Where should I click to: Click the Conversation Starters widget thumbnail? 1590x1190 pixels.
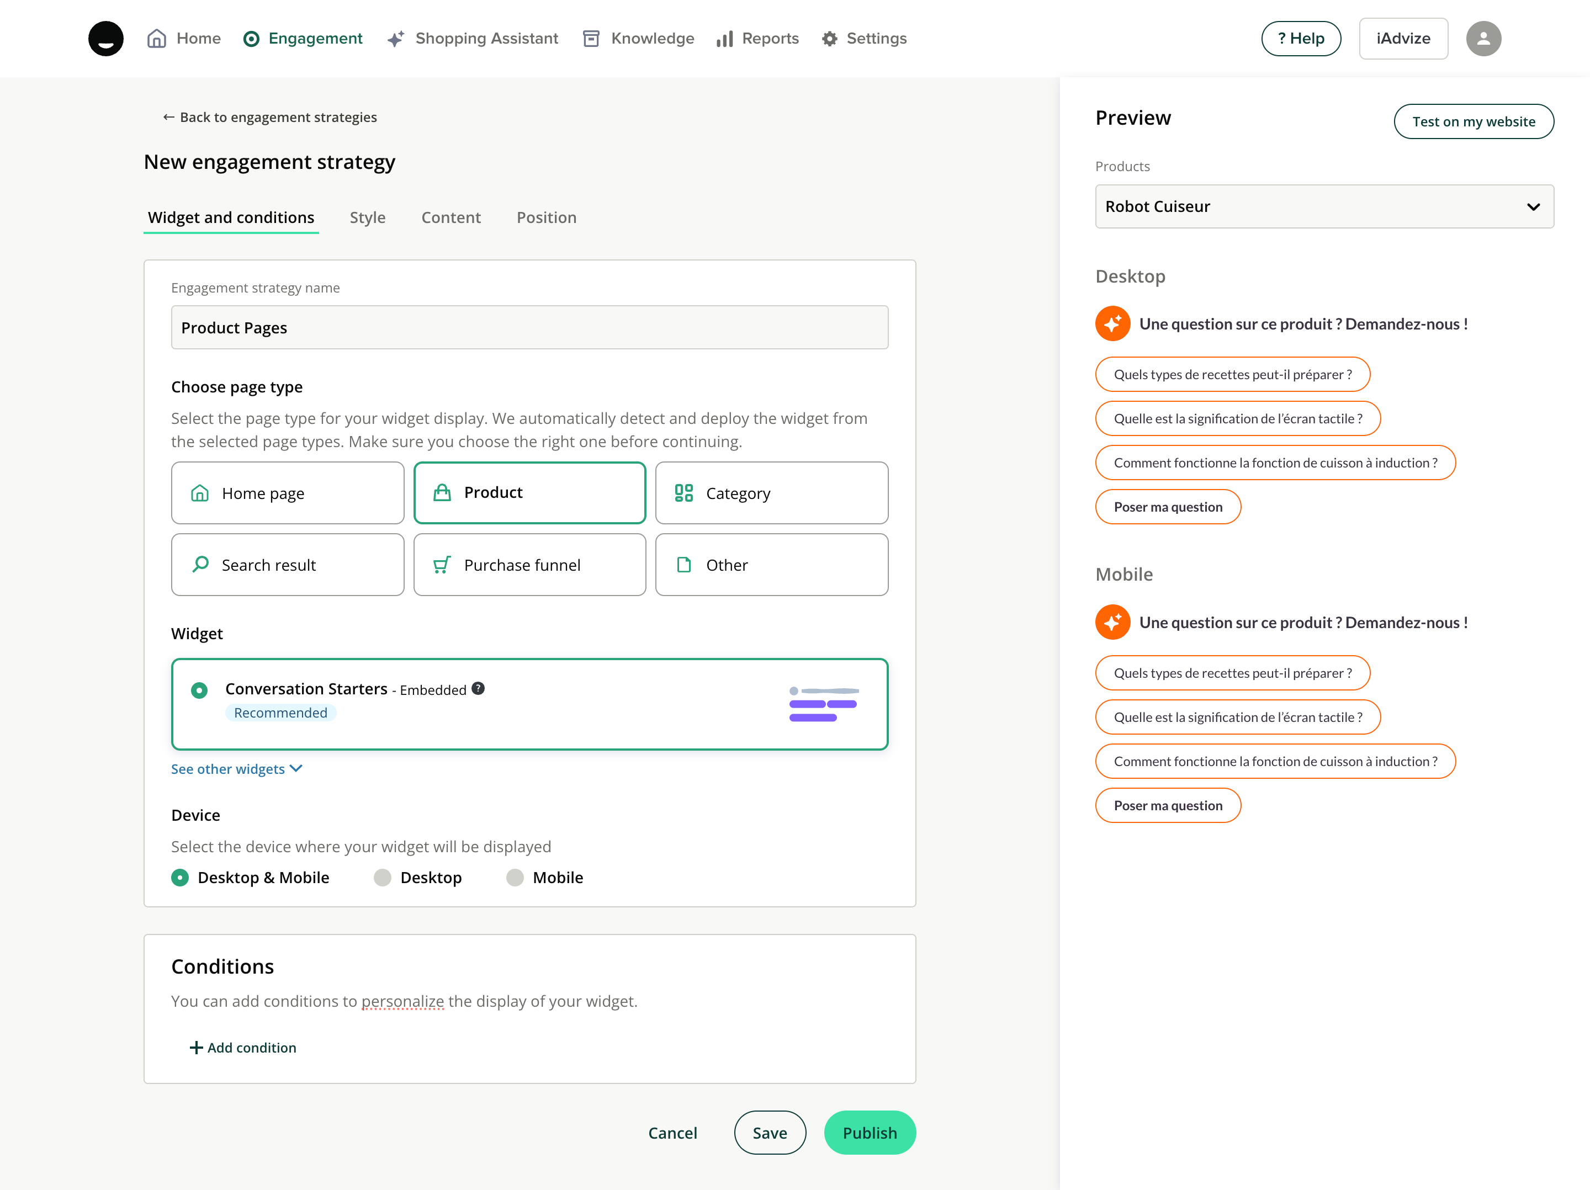coord(824,704)
